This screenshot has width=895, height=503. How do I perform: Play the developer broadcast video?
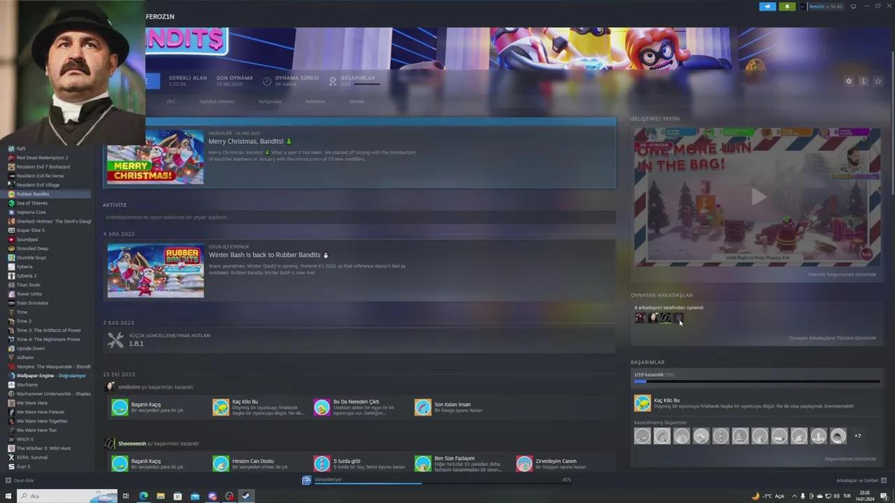[758, 197]
